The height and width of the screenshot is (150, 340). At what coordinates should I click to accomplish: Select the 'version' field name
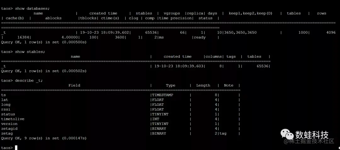[x=9, y=124]
